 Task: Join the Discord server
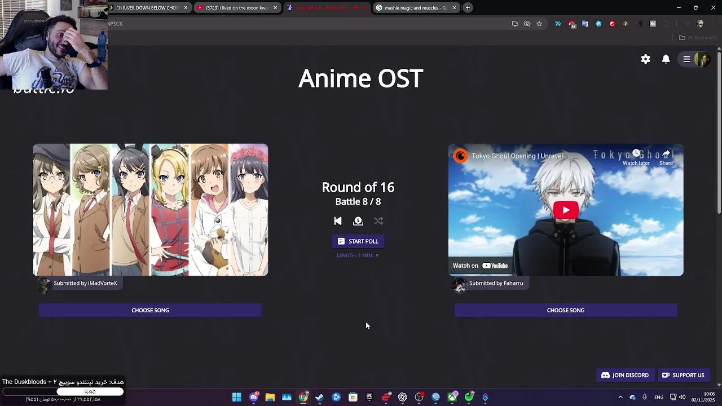(x=625, y=375)
